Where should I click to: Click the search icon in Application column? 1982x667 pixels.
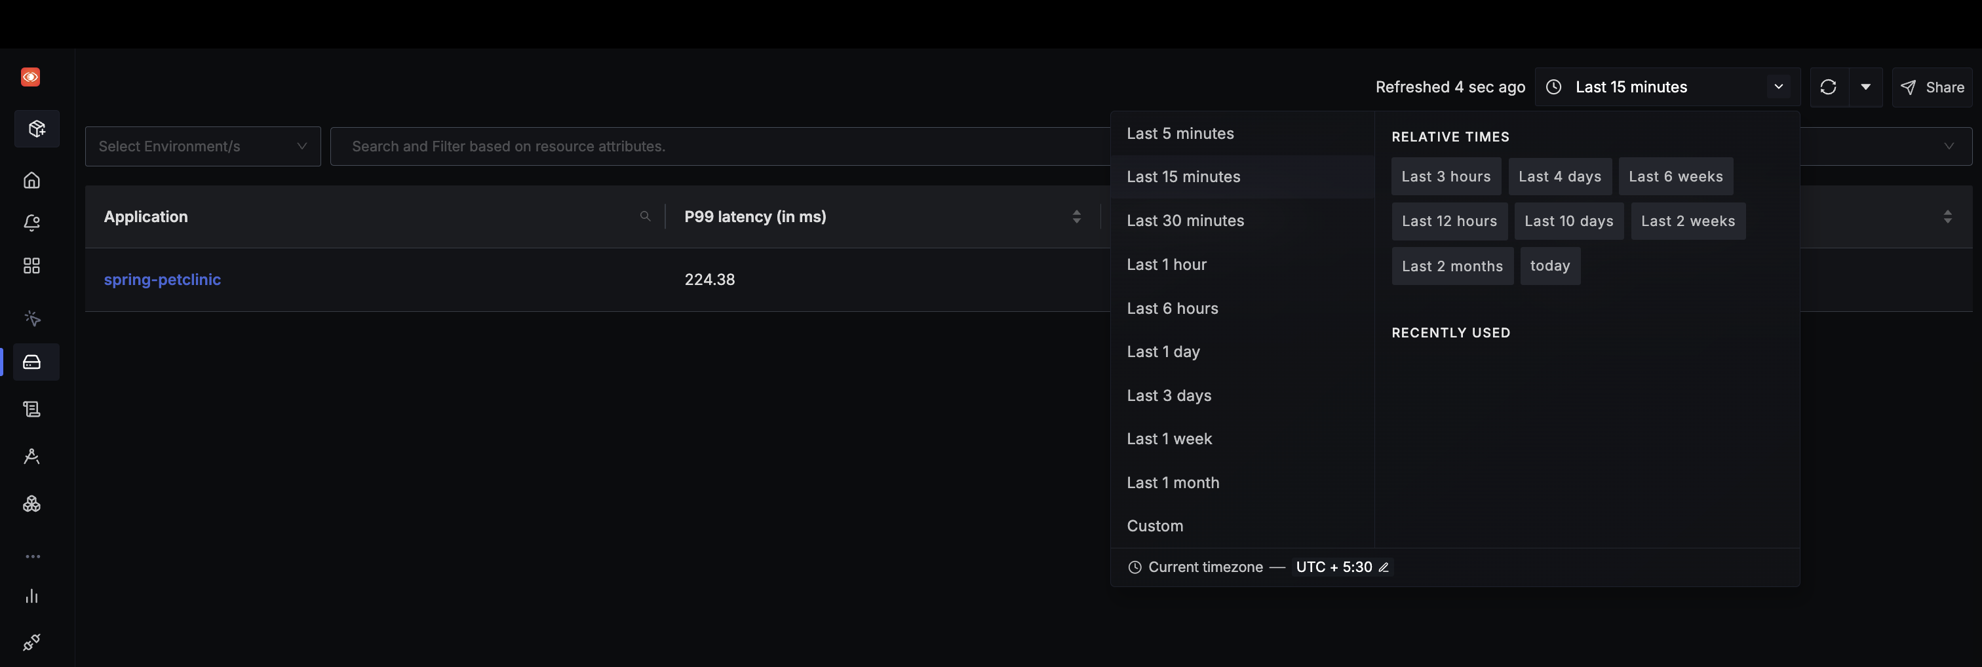point(645,217)
